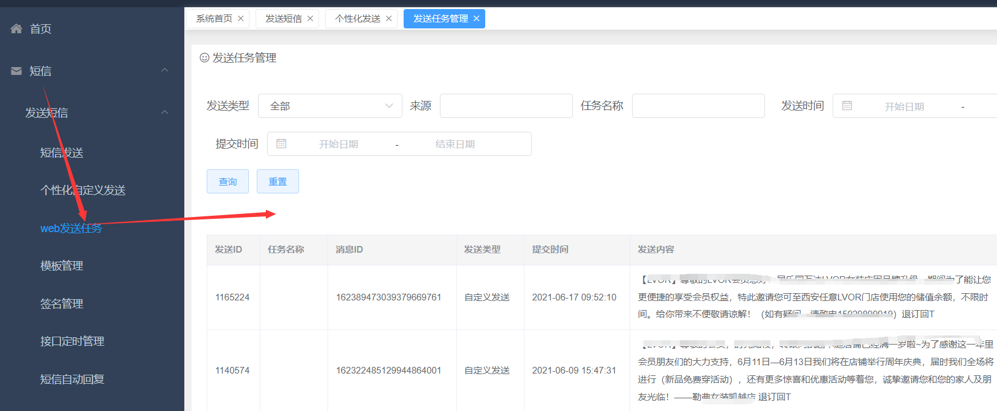Image resolution: width=997 pixels, height=411 pixels.
Task: Click the 来源 input field
Action: click(506, 106)
